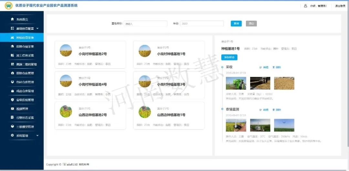The height and width of the screenshot is (171, 349).
Task: Open the 山西边种植基地1号 card title
Action: (171, 115)
